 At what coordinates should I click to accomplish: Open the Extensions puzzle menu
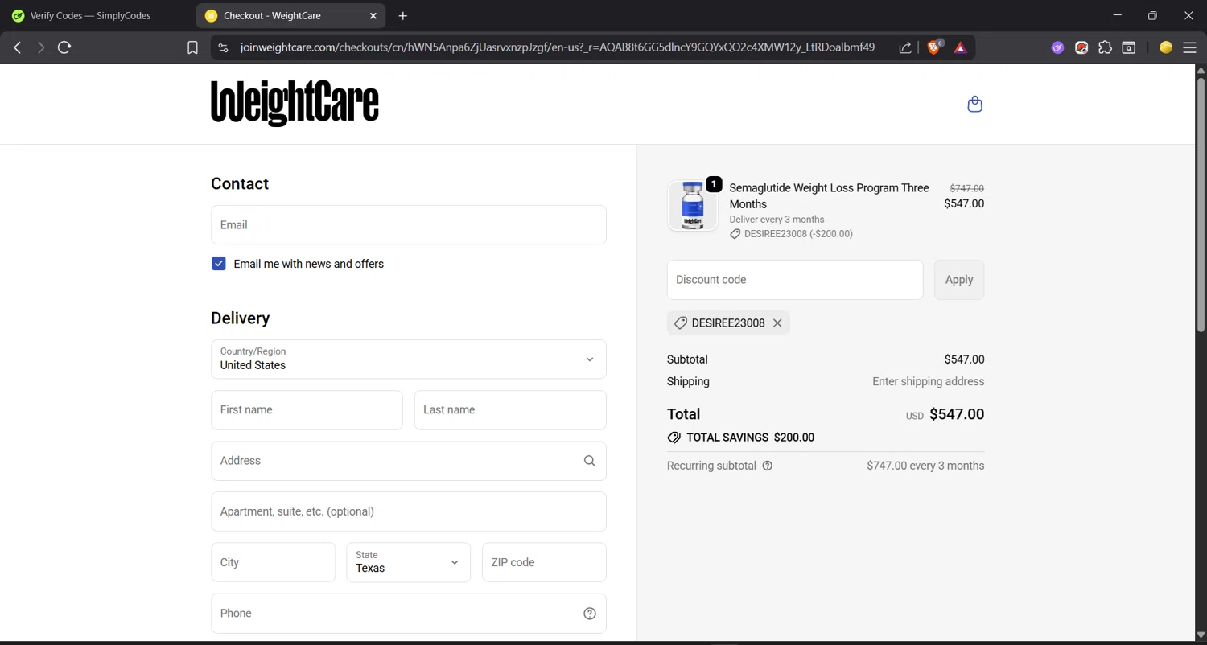pos(1106,47)
